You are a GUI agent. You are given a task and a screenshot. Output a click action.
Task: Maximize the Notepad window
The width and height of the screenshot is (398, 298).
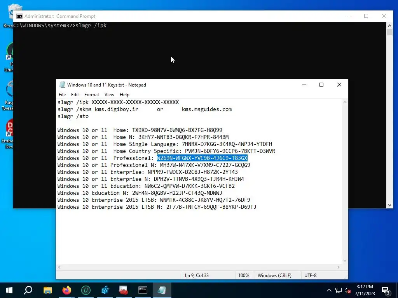[321, 85]
